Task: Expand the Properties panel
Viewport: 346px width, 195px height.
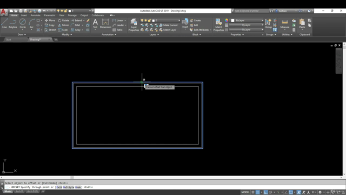Action: [x=237, y=35]
